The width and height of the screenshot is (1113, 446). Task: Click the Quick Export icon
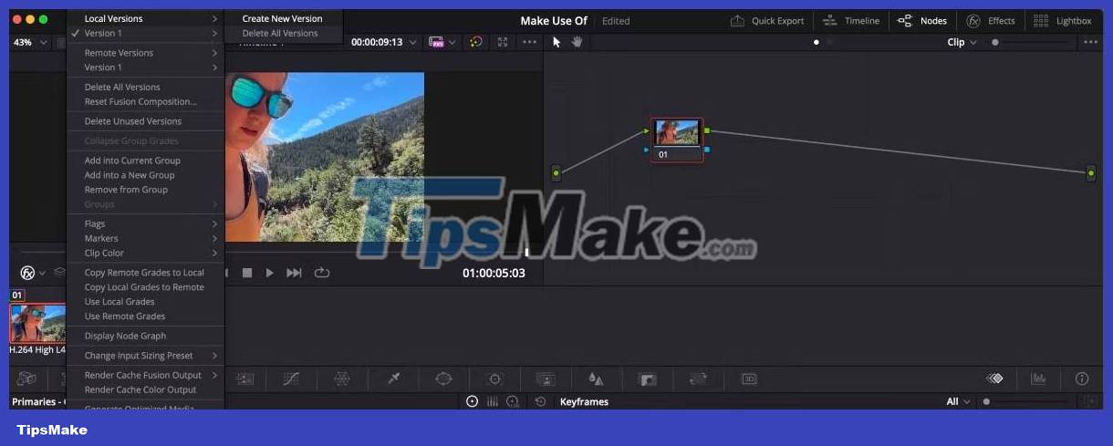tap(737, 20)
